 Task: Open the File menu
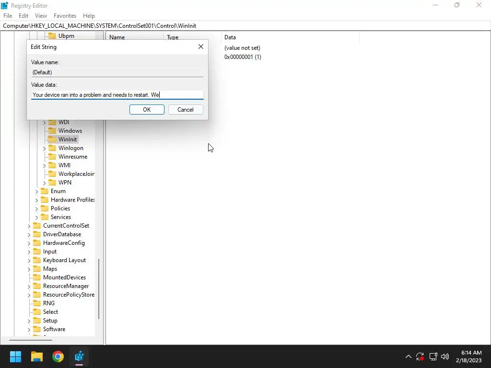pos(8,16)
